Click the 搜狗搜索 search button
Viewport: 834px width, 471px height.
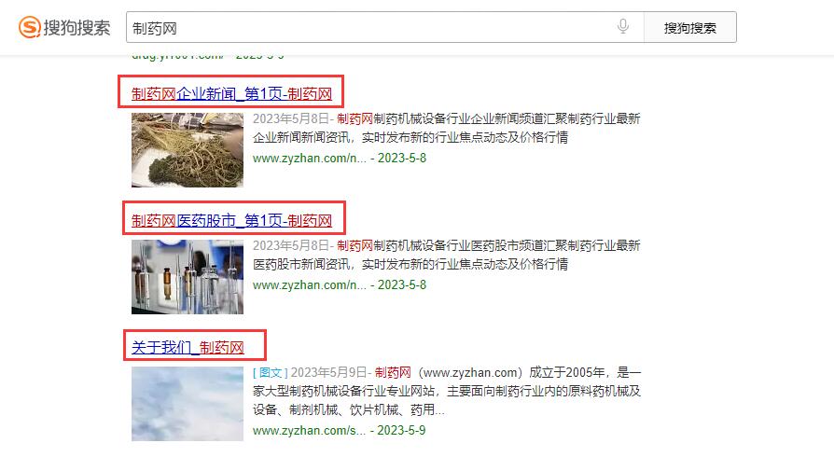tap(689, 28)
